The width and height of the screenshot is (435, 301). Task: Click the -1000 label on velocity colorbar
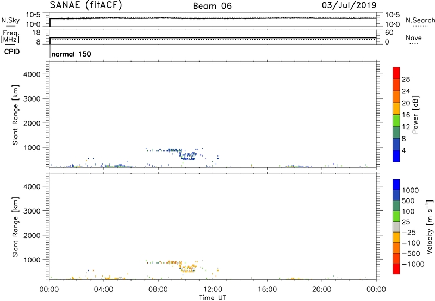point(413,264)
